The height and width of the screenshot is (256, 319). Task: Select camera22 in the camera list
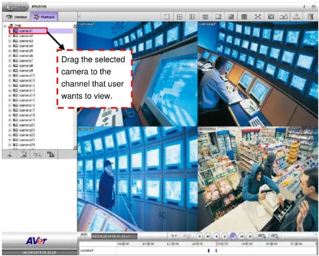coord(27,135)
